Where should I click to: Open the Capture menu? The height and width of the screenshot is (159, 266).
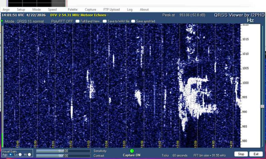pos(90,10)
